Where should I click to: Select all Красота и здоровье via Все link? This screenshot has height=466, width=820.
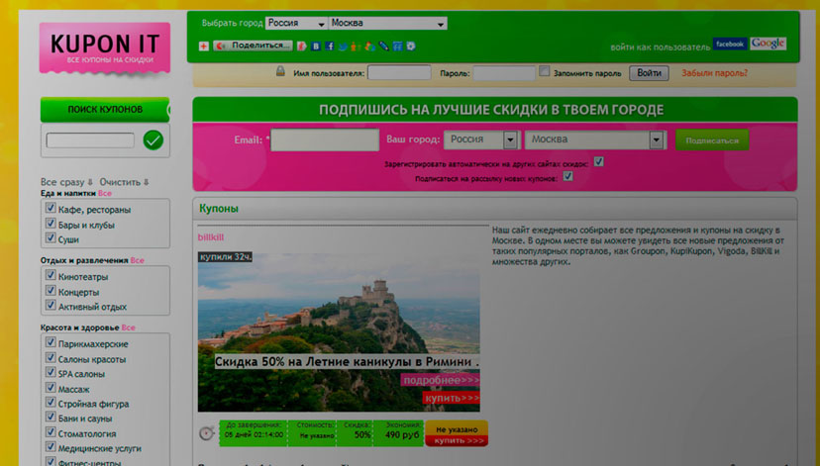128,327
